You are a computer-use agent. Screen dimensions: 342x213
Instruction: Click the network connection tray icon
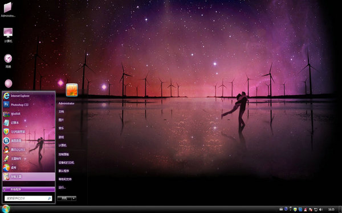pyautogui.click(x=316, y=210)
